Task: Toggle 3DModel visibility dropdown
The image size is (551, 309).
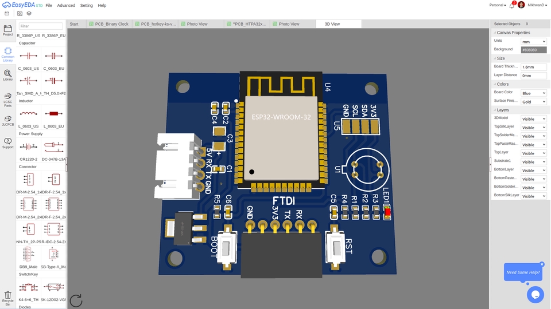Action: (x=533, y=119)
